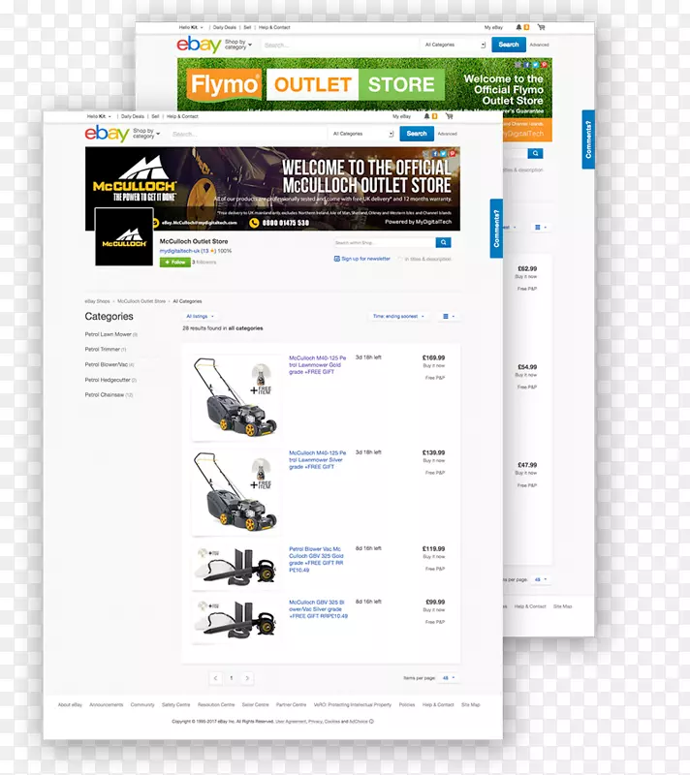Open Sell in McCulloch window
690x775 pixels.
click(155, 116)
